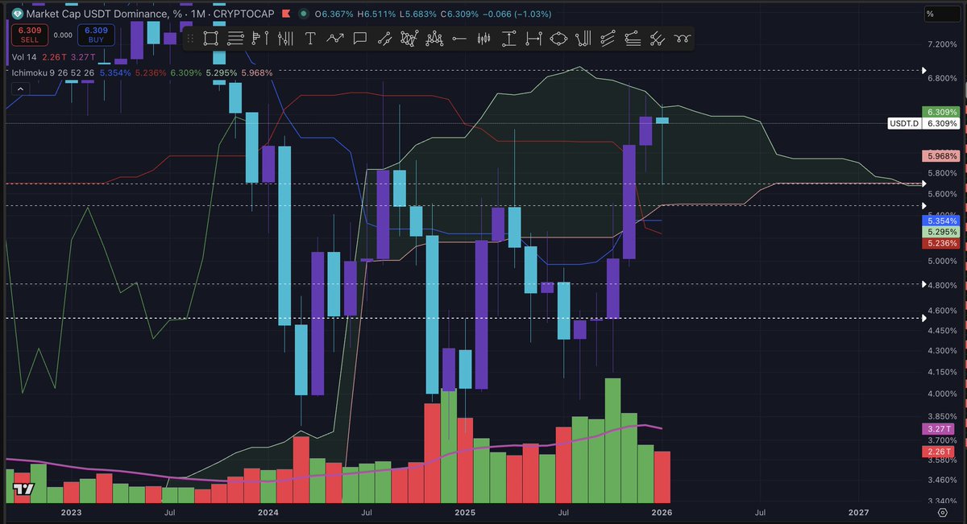Click the purple 3.27 T volume tag
This screenshot has width=967, height=524.
click(x=940, y=429)
